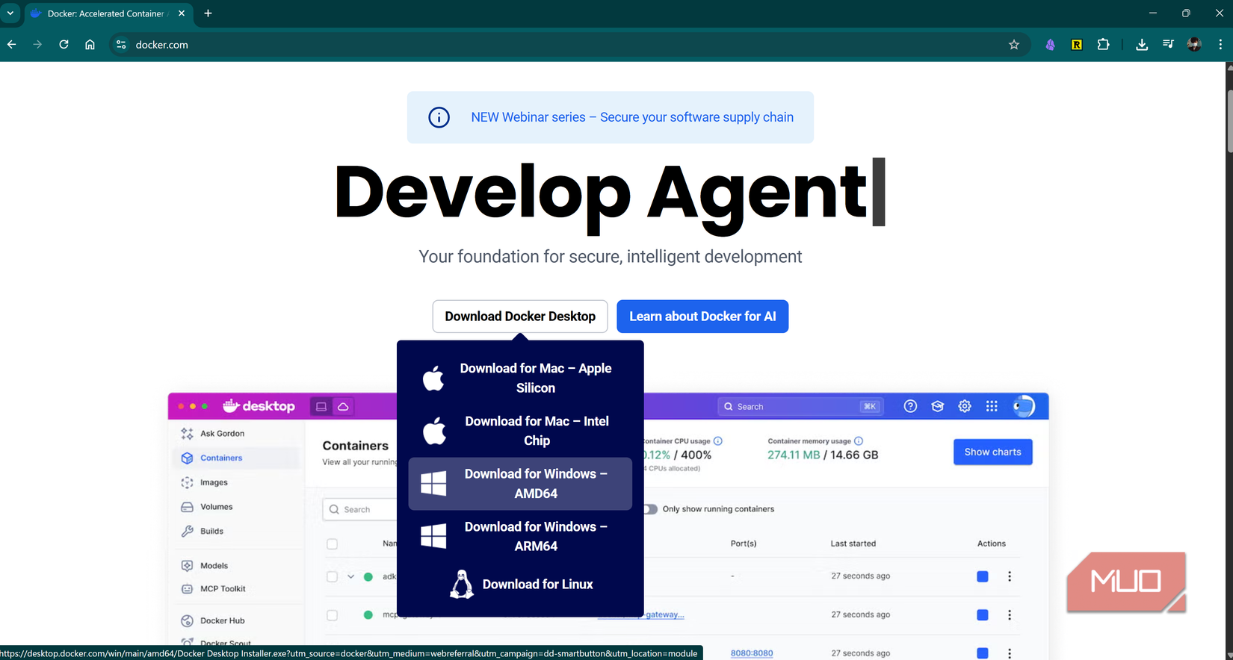Click Show charts button
Screen dimensions: 1233x660
992,452
